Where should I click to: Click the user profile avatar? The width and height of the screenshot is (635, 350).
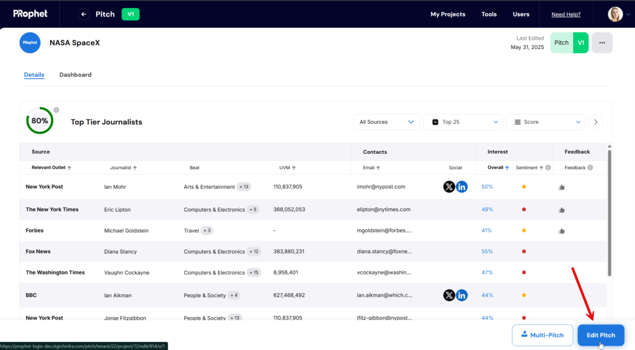pos(615,14)
